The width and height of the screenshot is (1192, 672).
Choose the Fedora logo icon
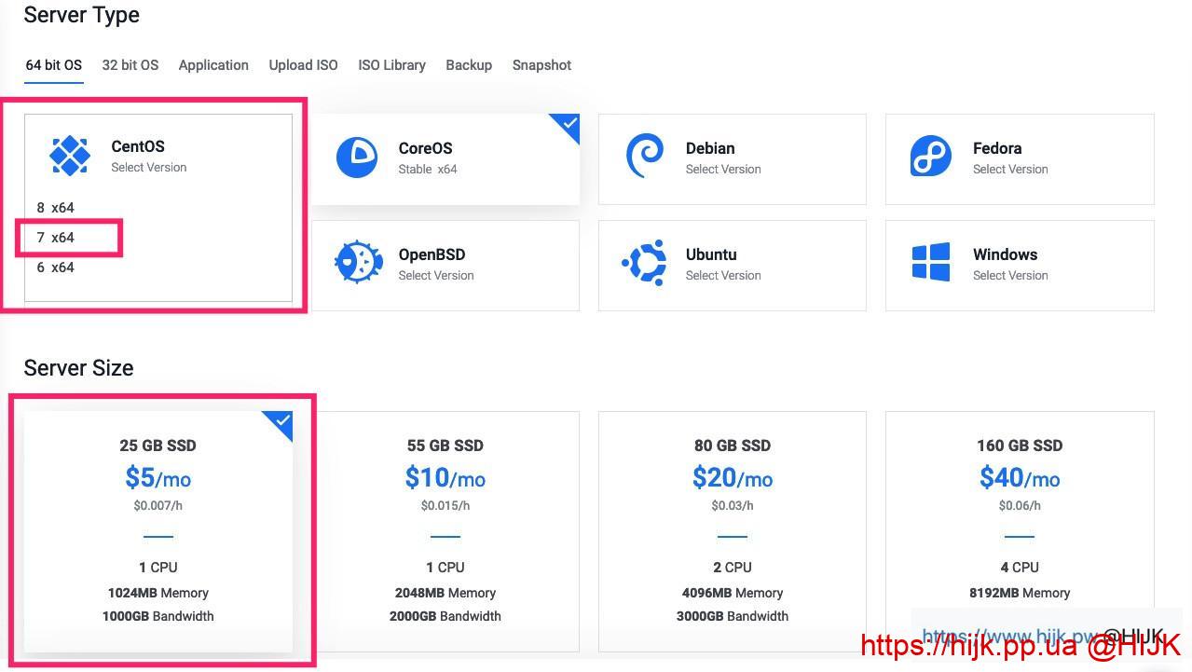pyautogui.click(x=930, y=157)
